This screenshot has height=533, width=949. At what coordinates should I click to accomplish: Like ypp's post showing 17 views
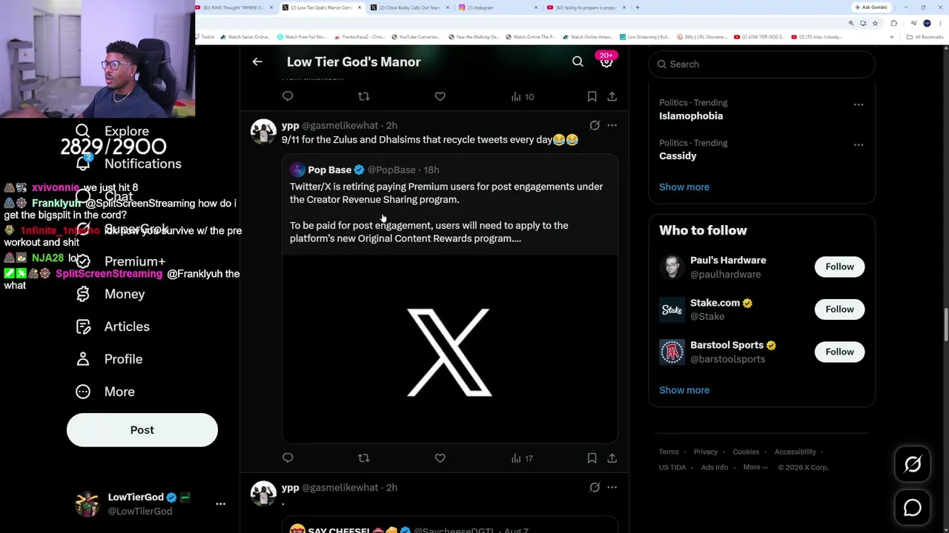pos(440,458)
